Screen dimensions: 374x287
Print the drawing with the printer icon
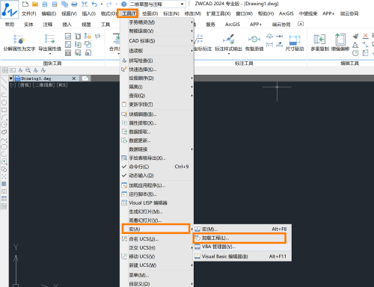coord(74,4)
